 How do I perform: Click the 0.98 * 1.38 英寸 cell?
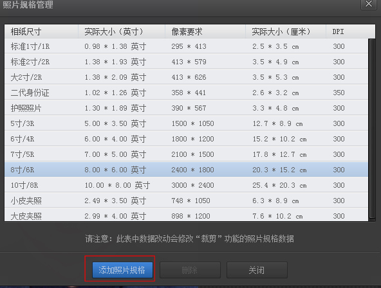(115, 46)
